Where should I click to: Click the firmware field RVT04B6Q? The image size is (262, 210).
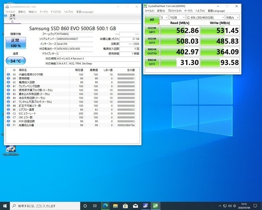pos(75,34)
